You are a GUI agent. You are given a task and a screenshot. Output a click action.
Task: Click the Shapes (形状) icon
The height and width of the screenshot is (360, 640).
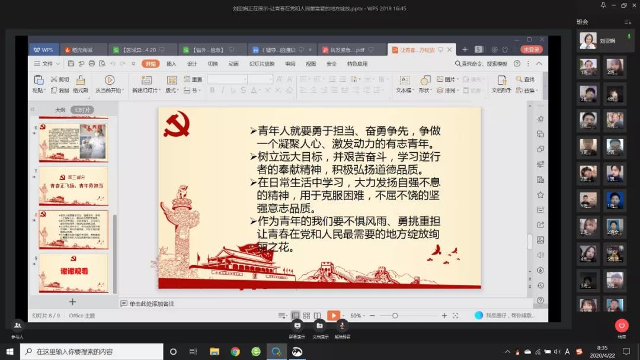(x=425, y=81)
